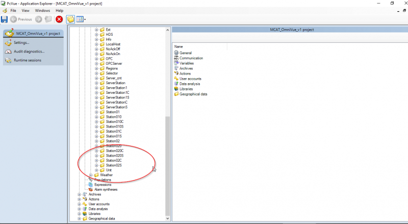Click the Data analysis icon in right pane

point(176,84)
